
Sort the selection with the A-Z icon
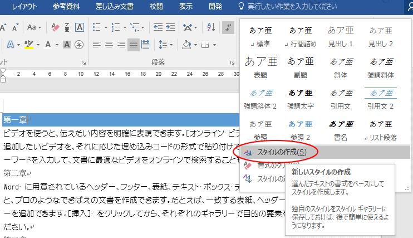click(211, 27)
